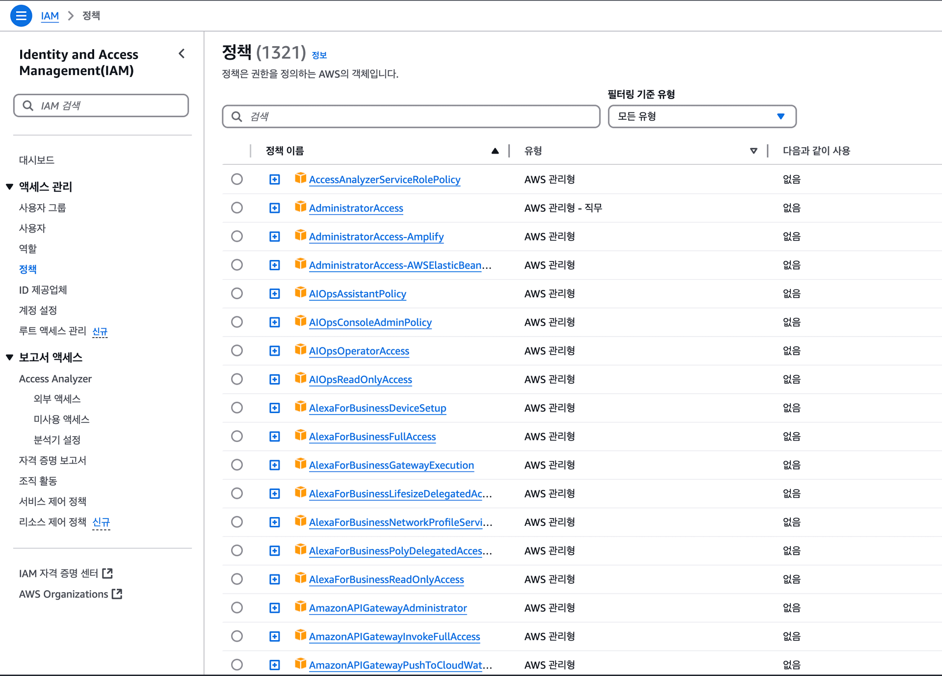Select the AdministratorAccess radio button
The image size is (942, 676).
pos(237,208)
